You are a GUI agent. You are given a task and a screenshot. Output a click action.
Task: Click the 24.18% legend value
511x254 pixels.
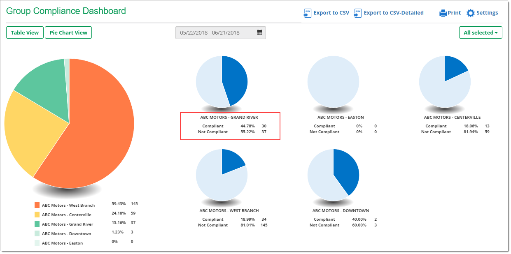pos(119,213)
